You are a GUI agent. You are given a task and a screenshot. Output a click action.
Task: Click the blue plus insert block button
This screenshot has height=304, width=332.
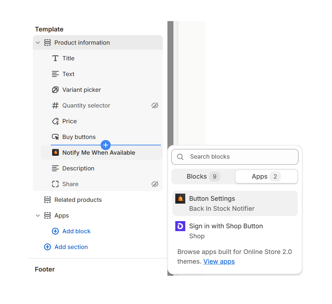click(x=106, y=145)
